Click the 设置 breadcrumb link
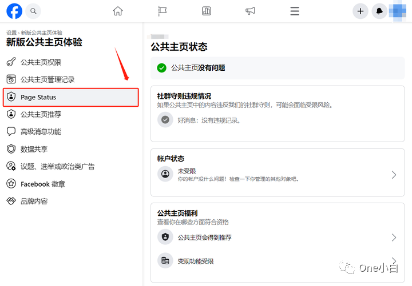Viewport: 412px width, 286px height. coord(11,33)
